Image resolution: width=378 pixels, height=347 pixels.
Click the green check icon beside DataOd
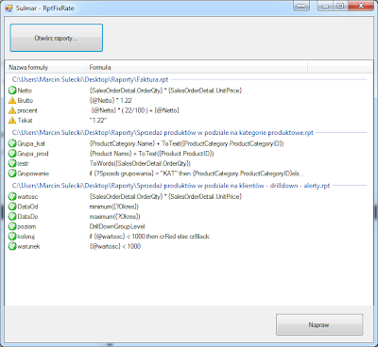tap(12, 207)
